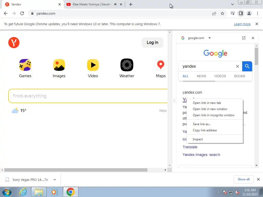Click the yandex query search box
This screenshot has height=197, width=263.
point(208,66)
